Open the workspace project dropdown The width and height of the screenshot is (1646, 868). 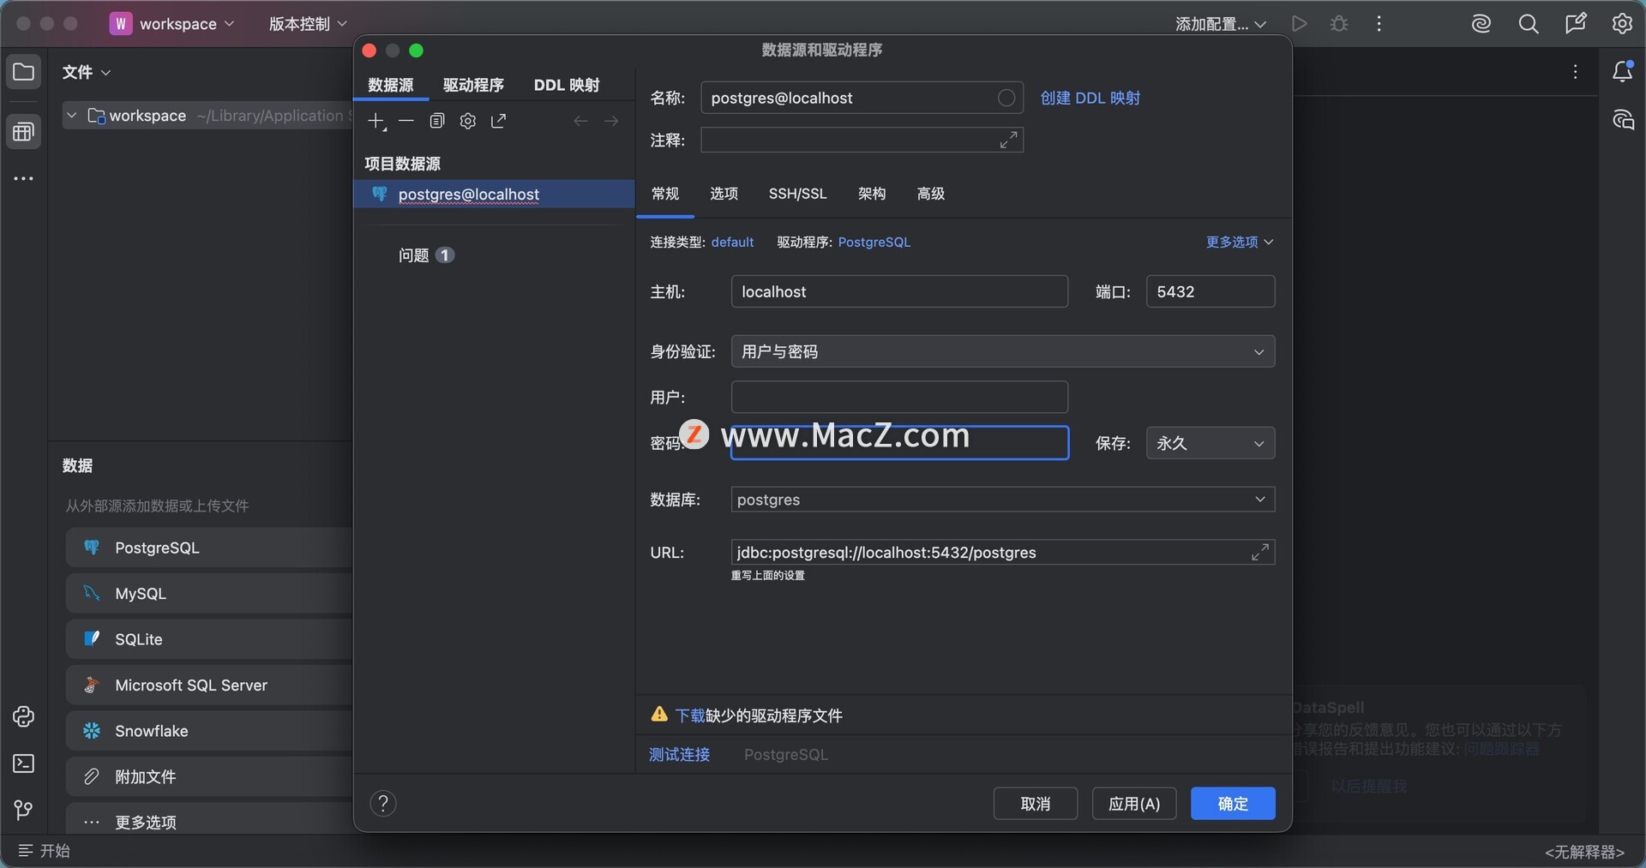click(172, 24)
